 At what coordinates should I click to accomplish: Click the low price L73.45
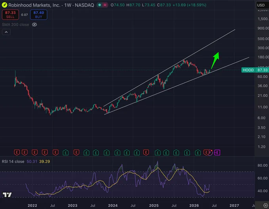(x=149, y=5)
